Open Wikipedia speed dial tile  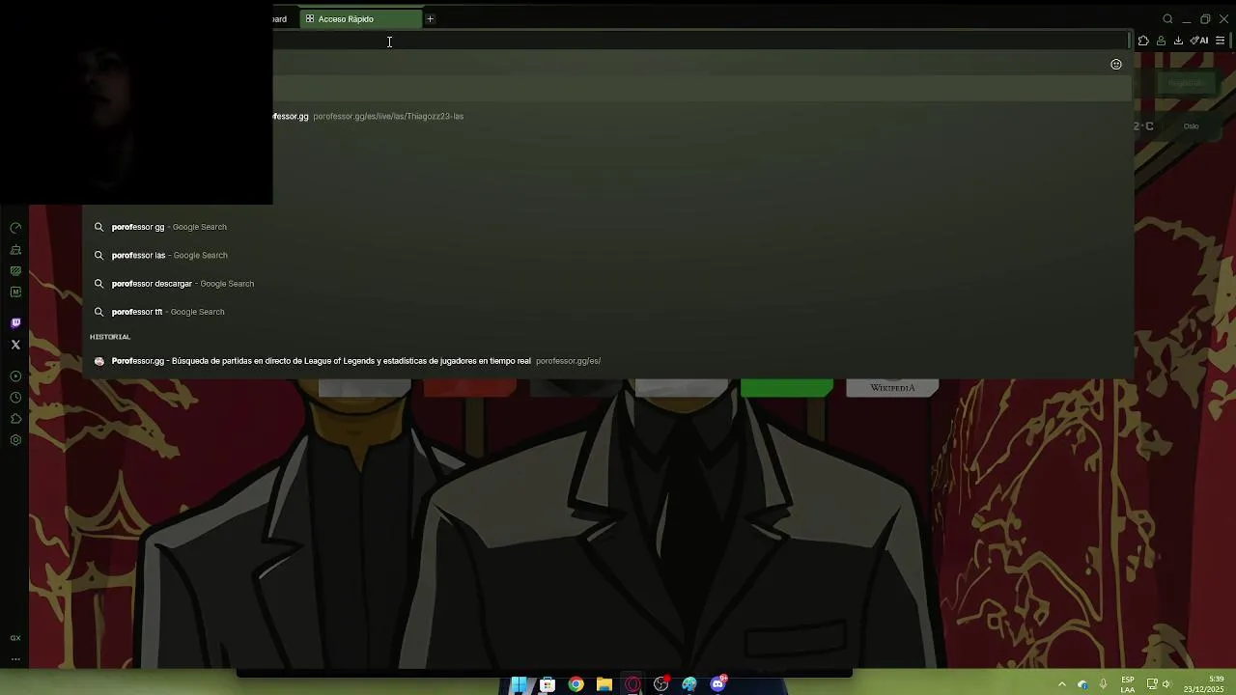(x=892, y=388)
